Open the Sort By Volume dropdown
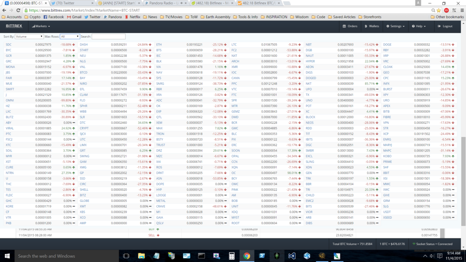This screenshot has height=262, width=466. 29,36
